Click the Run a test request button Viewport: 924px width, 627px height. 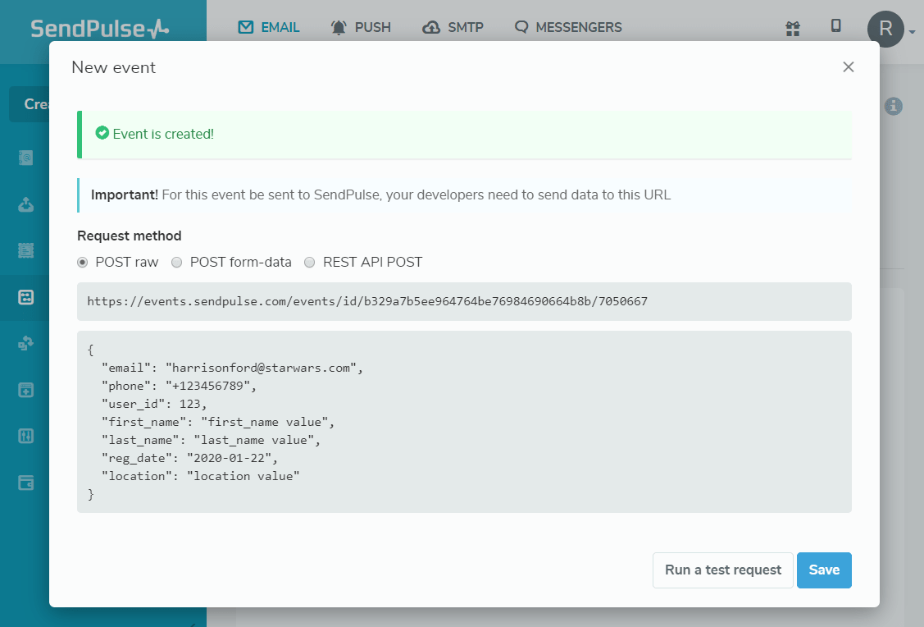coord(722,570)
